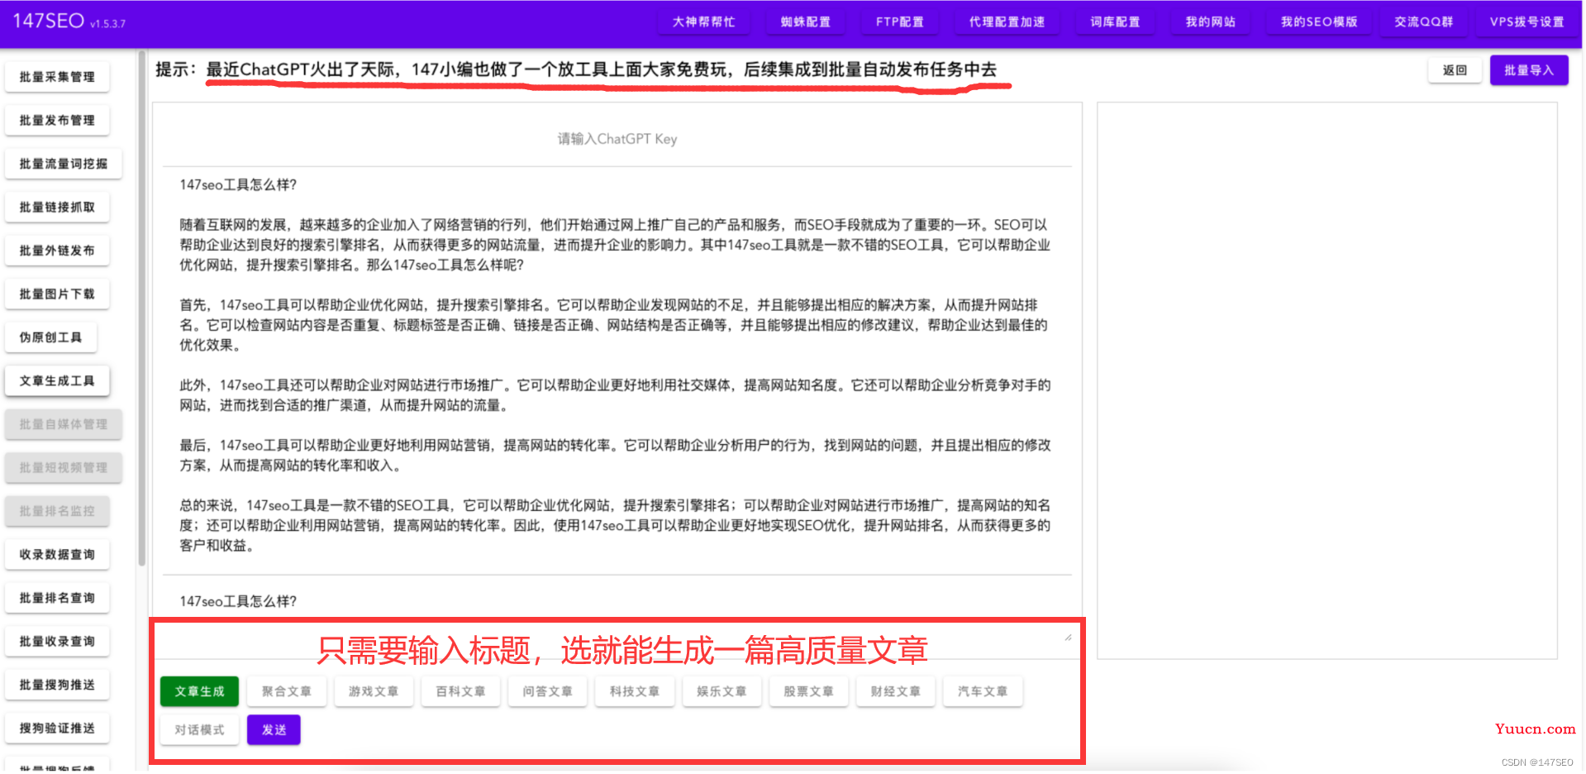Select 批量采集管理 in sidebar
1586x774 pixels.
click(x=57, y=77)
